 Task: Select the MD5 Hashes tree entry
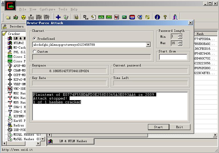point(19,102)
